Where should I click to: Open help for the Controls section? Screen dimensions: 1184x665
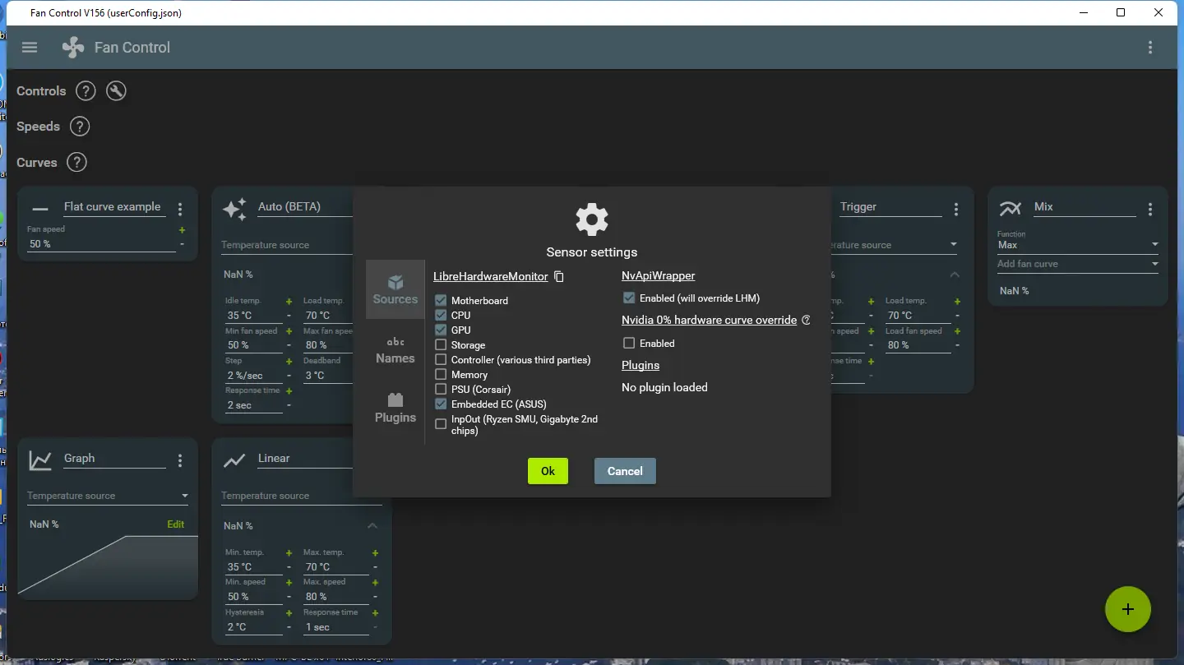click(86, 91)
